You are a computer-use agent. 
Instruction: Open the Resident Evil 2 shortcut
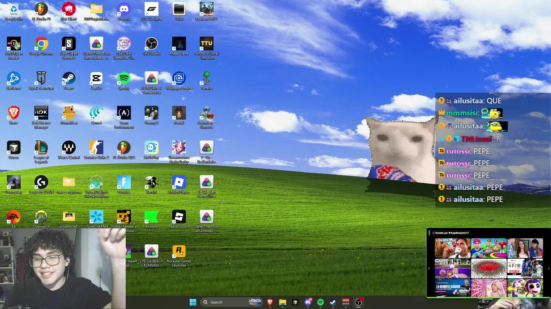(206, 12)
